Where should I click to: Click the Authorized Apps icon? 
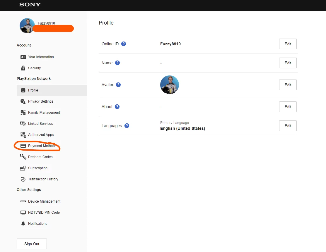click(x=23, y=135)
